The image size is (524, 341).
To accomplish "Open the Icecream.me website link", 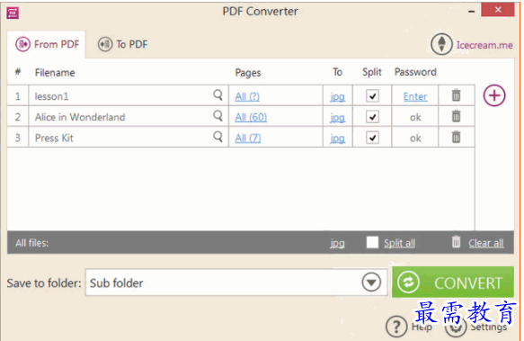I will (484, 45).
